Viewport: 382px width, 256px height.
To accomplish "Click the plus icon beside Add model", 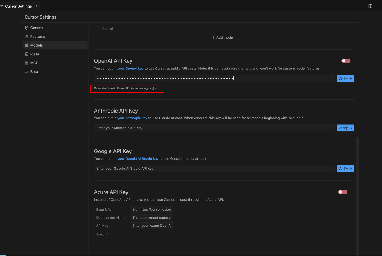I will pyautogui.click(x=213, y=37).
